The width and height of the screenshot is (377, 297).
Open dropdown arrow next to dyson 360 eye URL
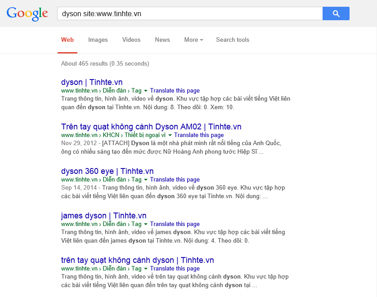(x=145, y=179)
